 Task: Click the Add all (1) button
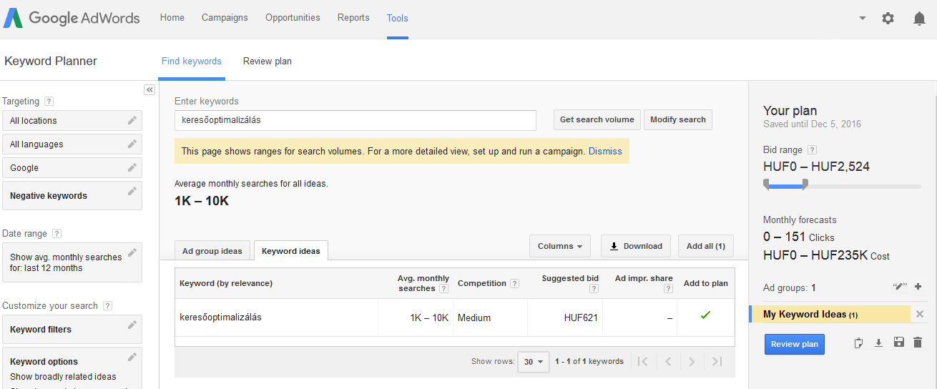coord(706,246)
